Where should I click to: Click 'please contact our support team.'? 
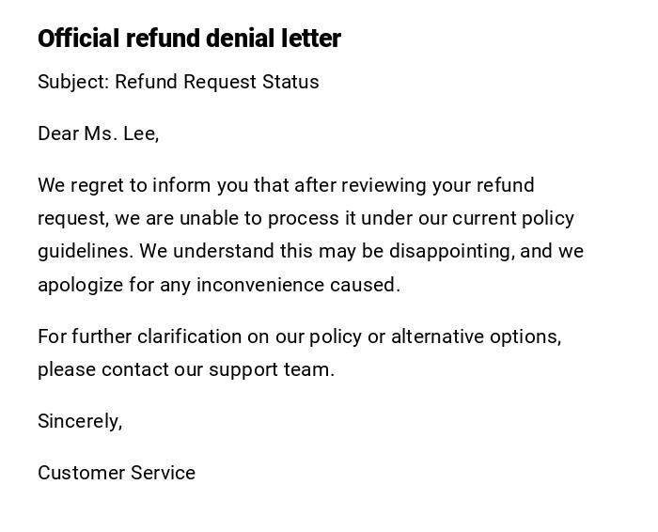click(186, 369)
